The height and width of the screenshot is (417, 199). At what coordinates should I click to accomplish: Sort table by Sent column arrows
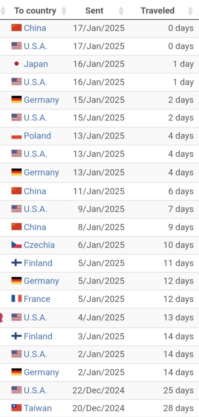121,11
